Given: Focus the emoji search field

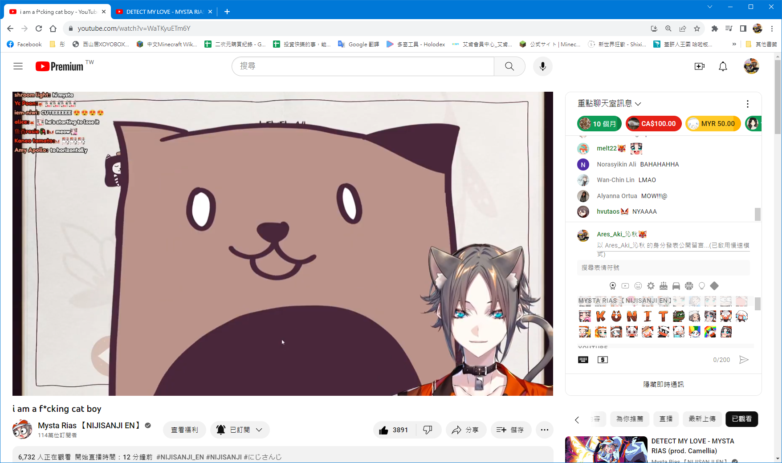Looking at the screenshot, I should point(664,268).
